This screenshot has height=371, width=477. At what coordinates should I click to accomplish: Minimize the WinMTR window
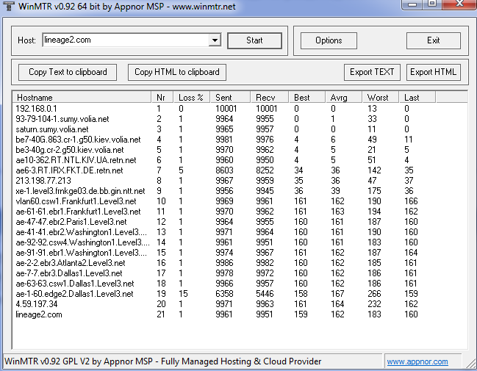(412, 4)
